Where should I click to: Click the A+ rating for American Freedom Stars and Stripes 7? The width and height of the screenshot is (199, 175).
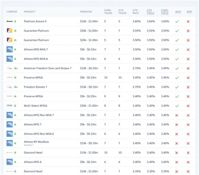coord(16,68)
